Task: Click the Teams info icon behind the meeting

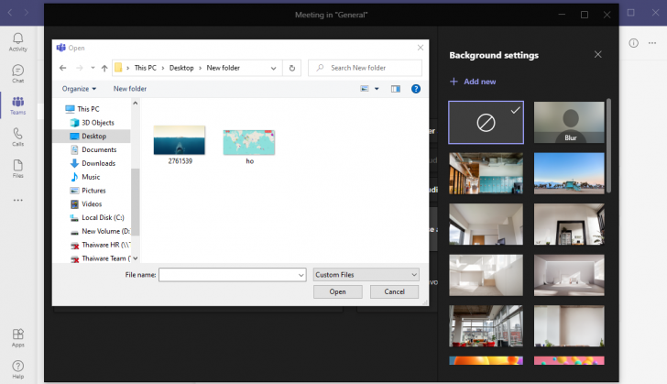Action: click(x=633, y=43)
